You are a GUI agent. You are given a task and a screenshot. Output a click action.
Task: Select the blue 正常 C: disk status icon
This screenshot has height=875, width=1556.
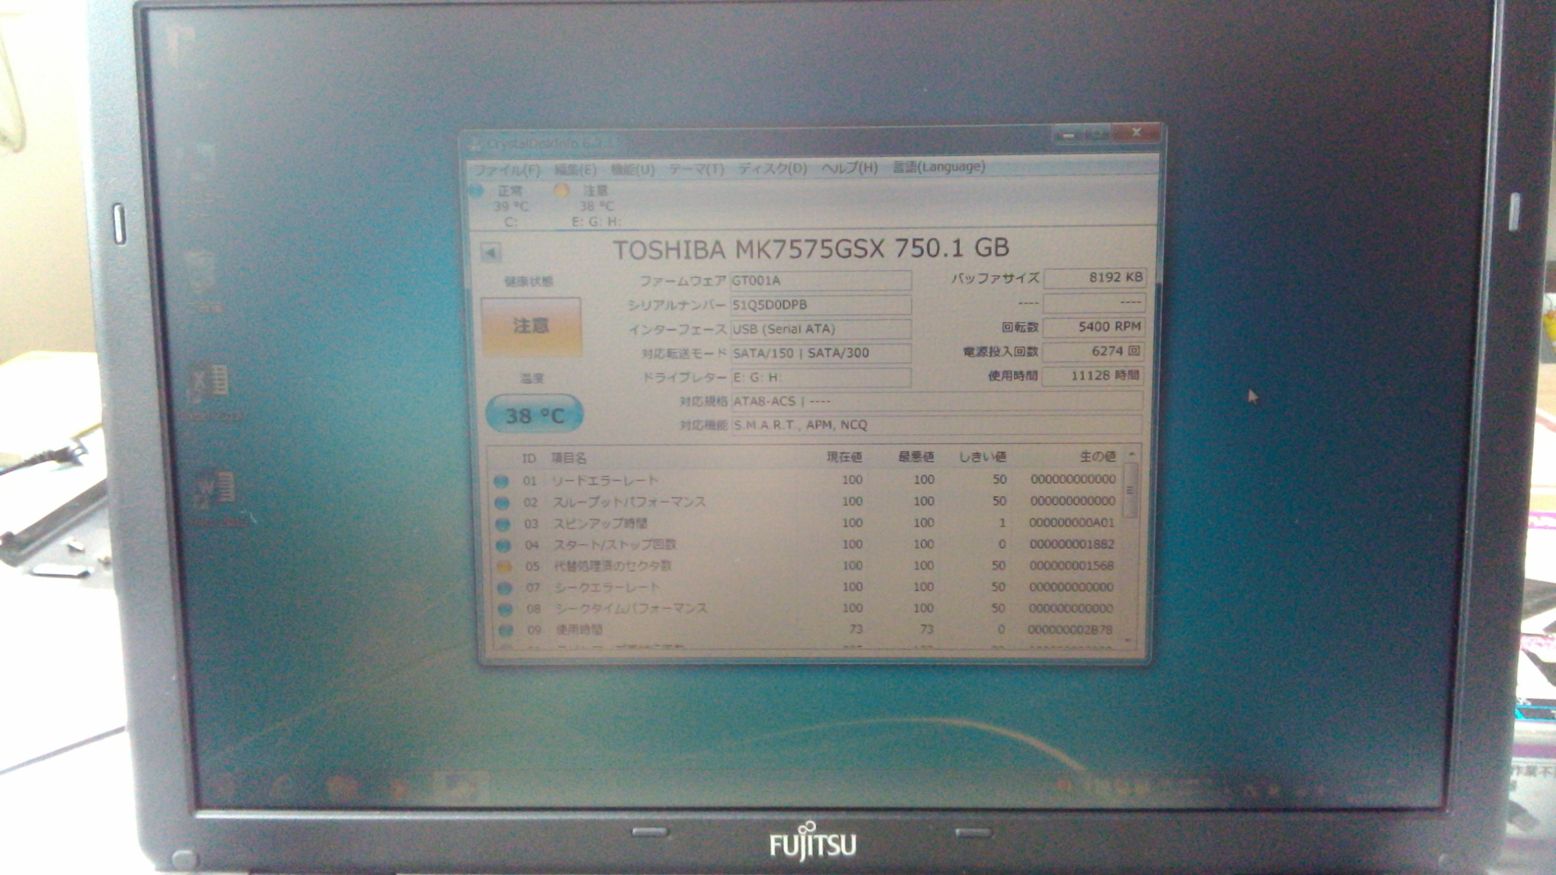476,191
